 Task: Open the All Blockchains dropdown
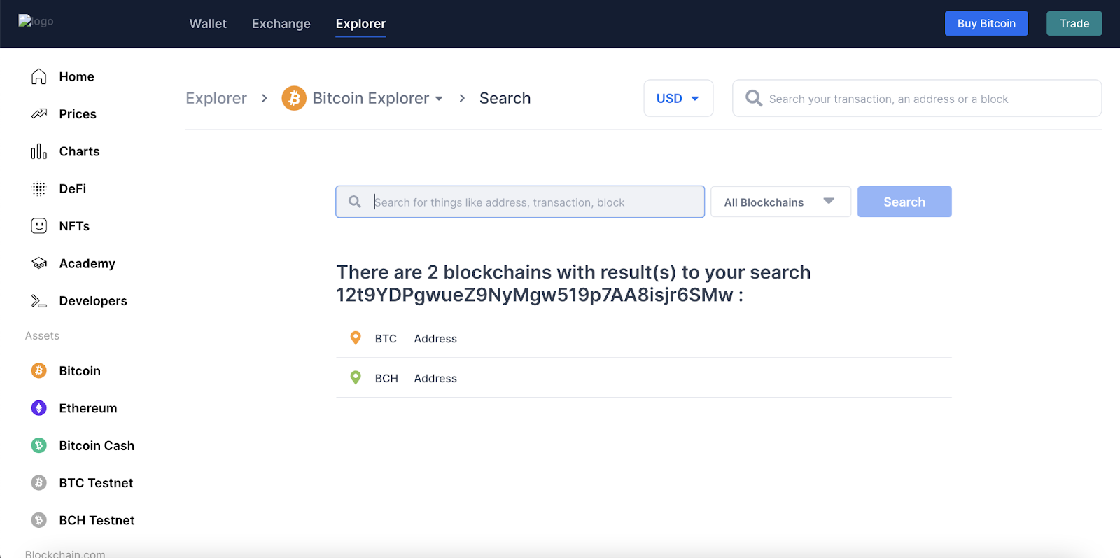point(780,202)
